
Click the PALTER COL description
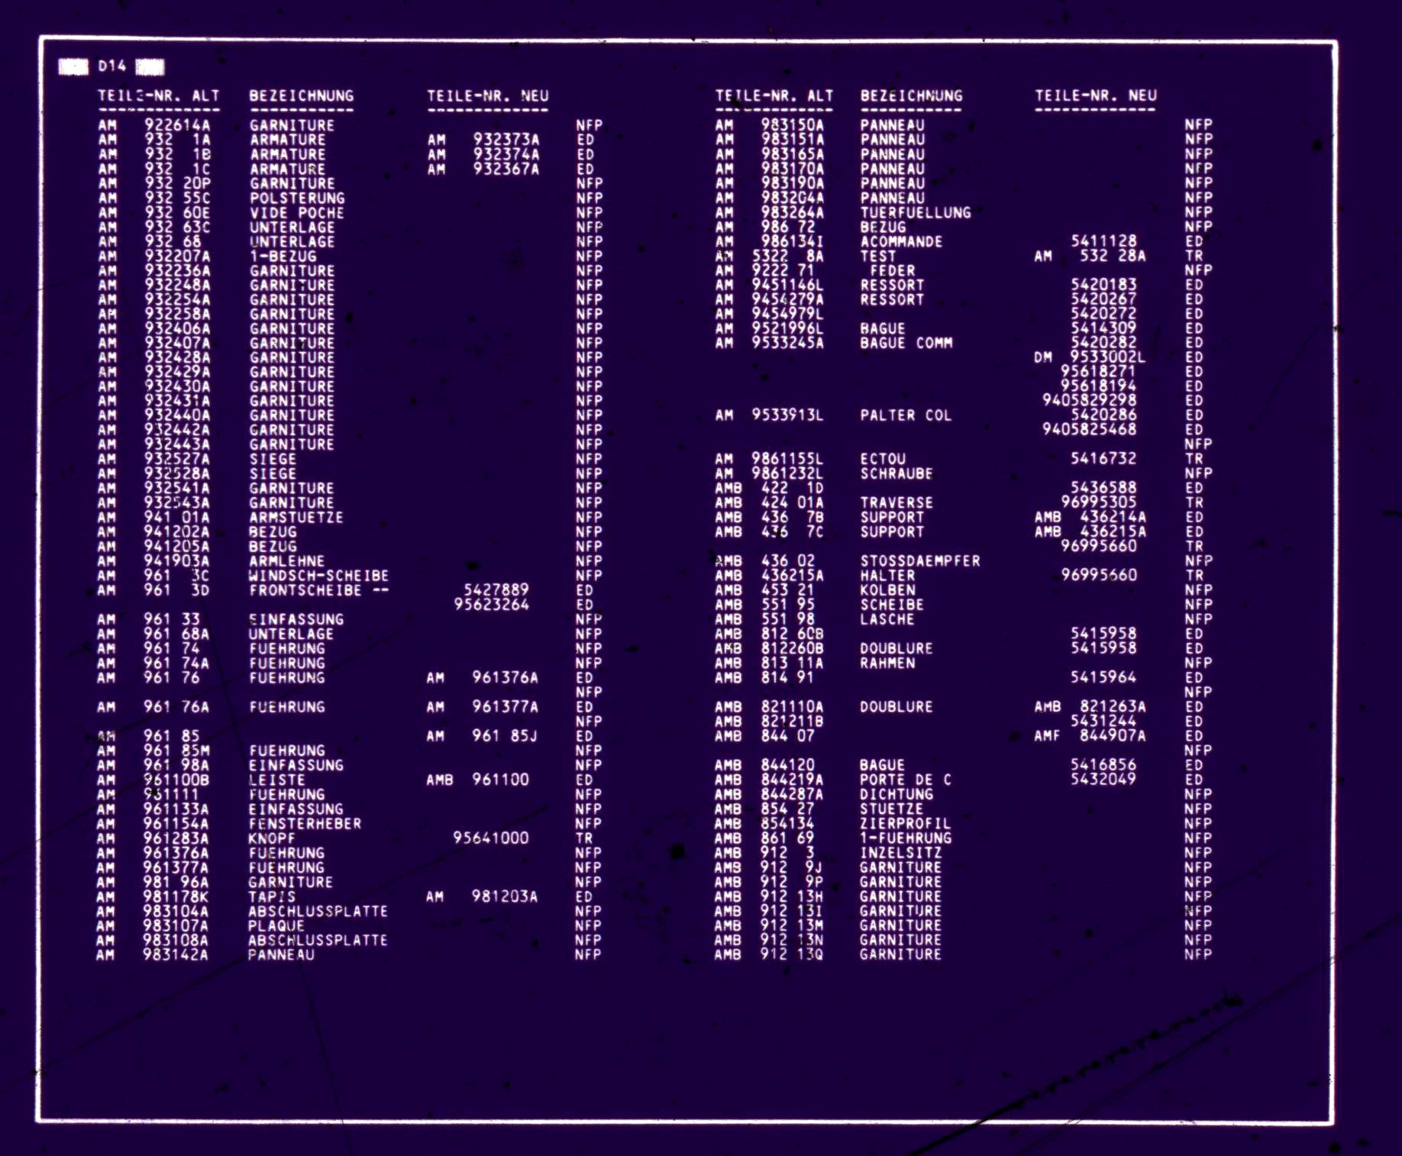click(x=906, y=415)
